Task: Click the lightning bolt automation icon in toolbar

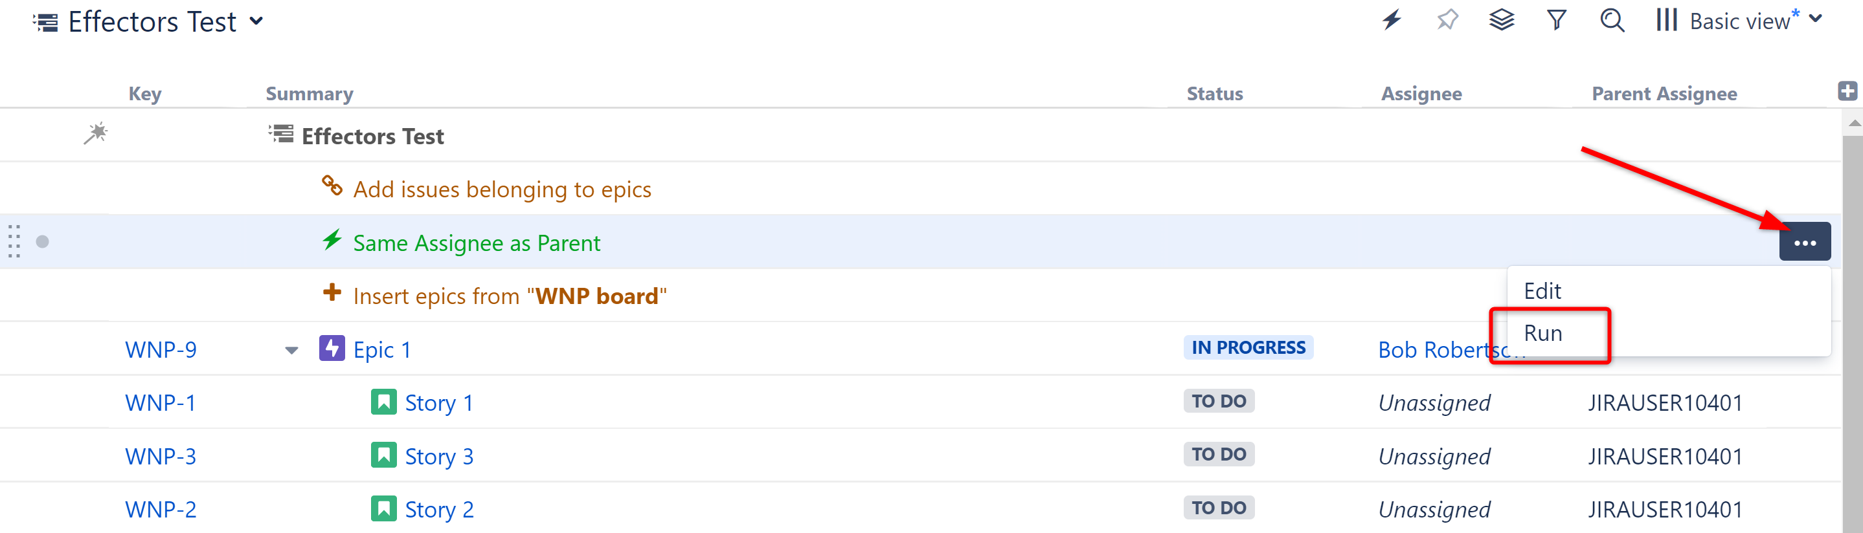Action: pos(1392,20)
